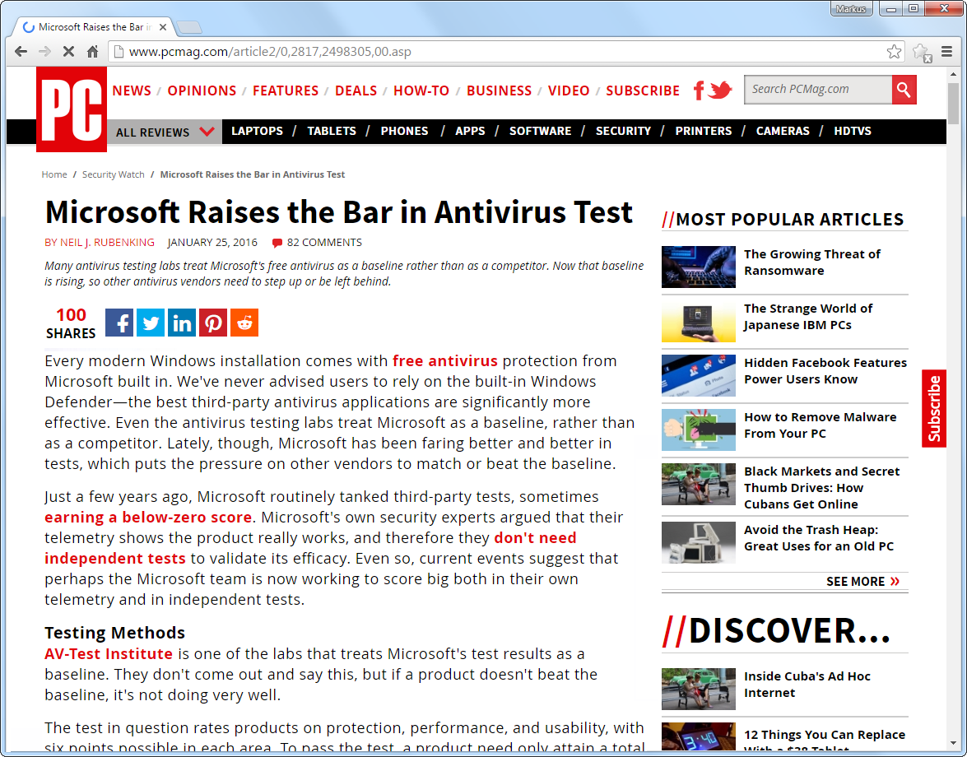
Task: Open 'Inside Cuba's Ad Hoc Internet' article
Action: (x=807, y=685)
